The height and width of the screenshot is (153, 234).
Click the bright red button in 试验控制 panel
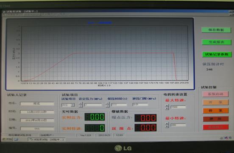(x=216, y=127)
